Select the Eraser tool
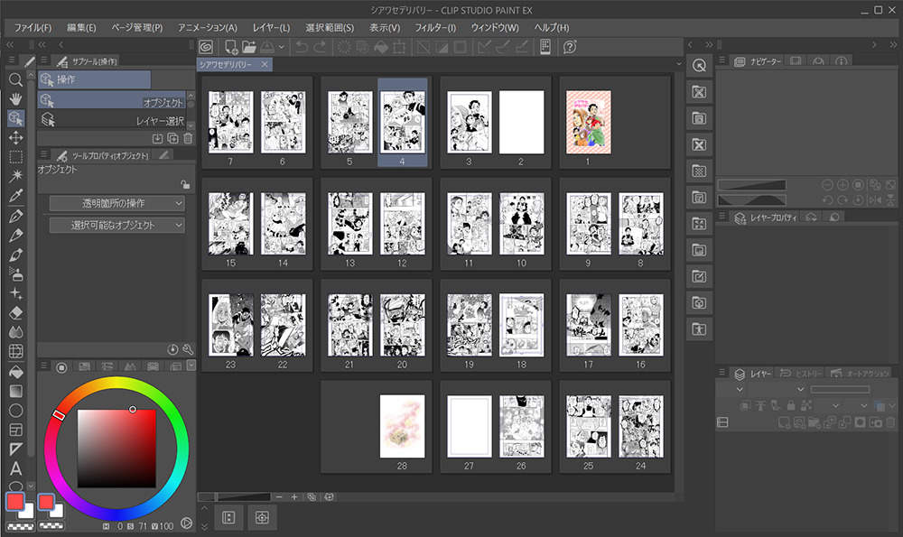 [15, 312]
